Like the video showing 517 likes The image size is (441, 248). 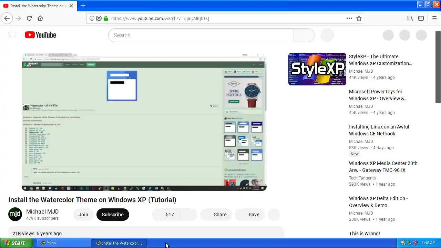[166, 215]
